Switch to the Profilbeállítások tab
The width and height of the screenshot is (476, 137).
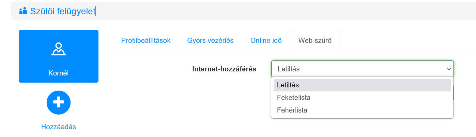pyautogui.click(x=146, y=40)
